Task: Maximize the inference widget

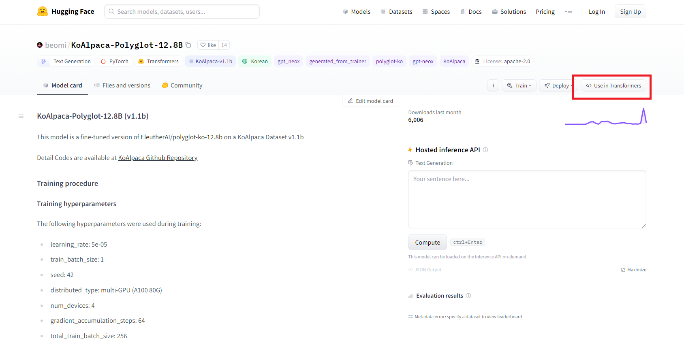Action: click(x=634, y=270)
